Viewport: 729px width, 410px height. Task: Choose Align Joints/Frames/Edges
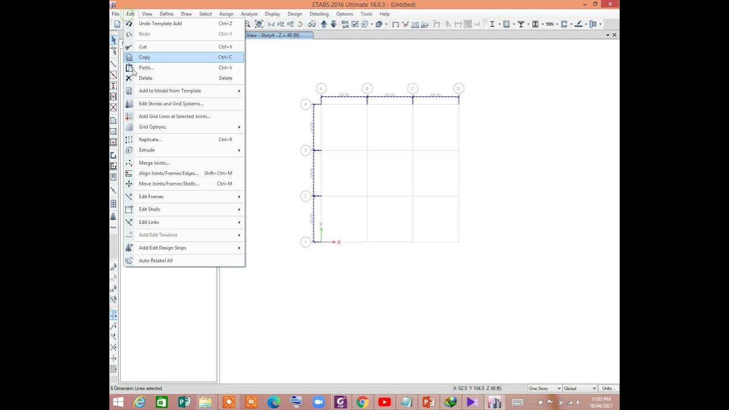(184, 173)
